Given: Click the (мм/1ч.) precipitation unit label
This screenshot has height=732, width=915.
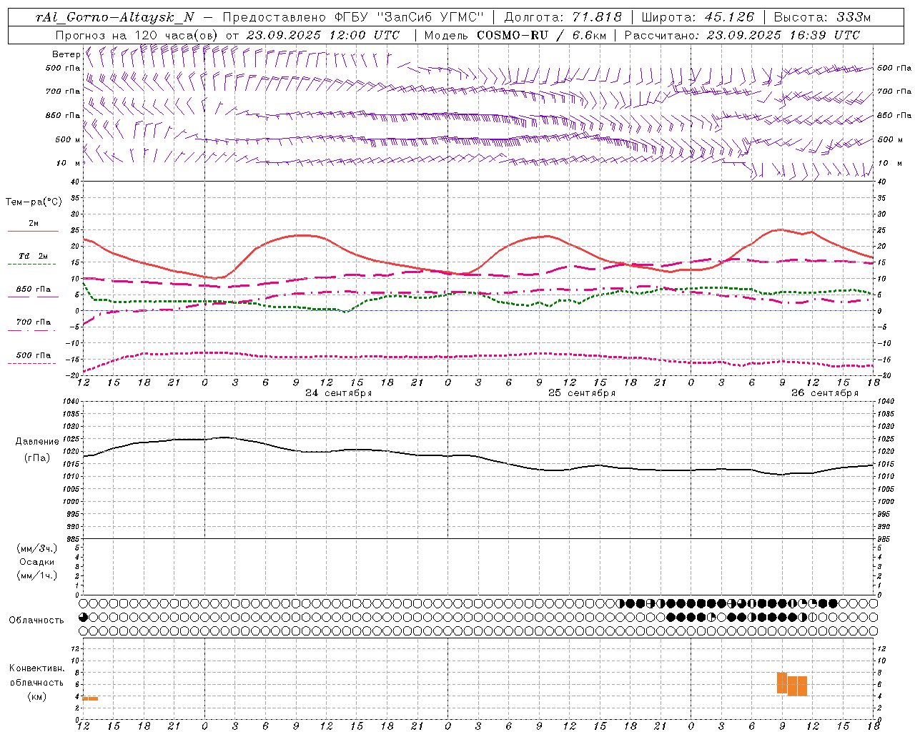Looking at the screenshot, I should 36,575.
